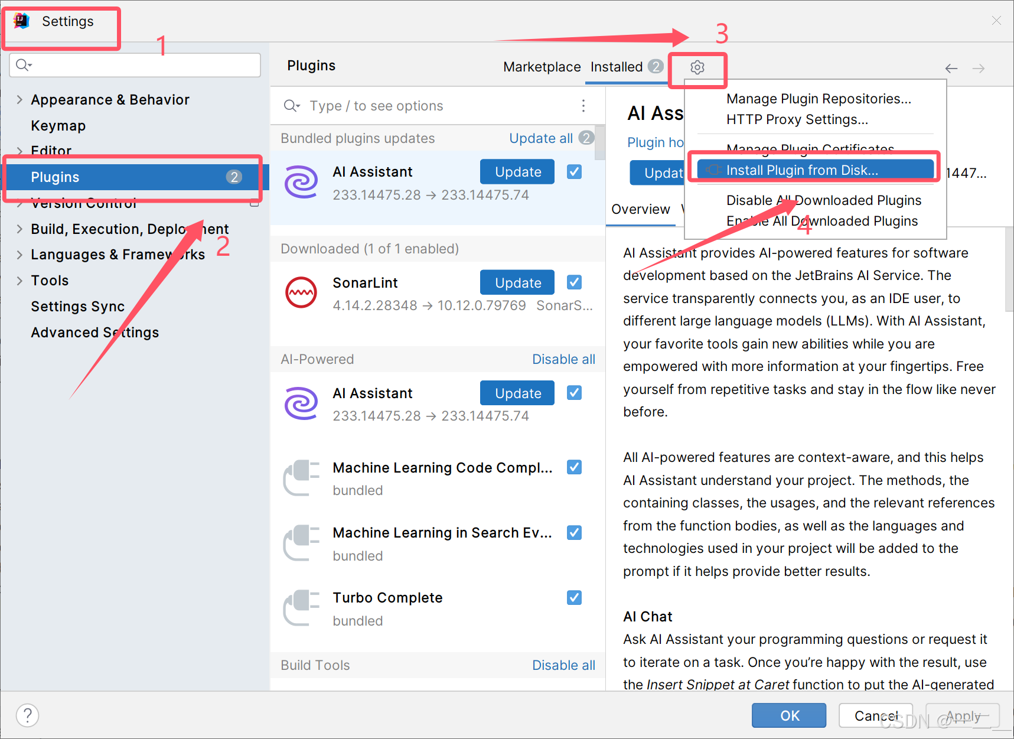Switch to the Marketplace tab
The width and height of the screenshot is (1014, 739).
click(x=542, y=67)
